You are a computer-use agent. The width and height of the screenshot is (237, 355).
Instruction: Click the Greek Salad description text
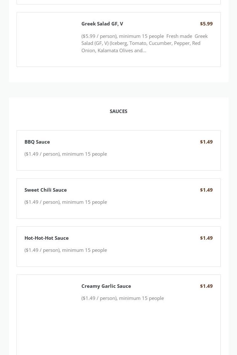click(x=144, y=43)
